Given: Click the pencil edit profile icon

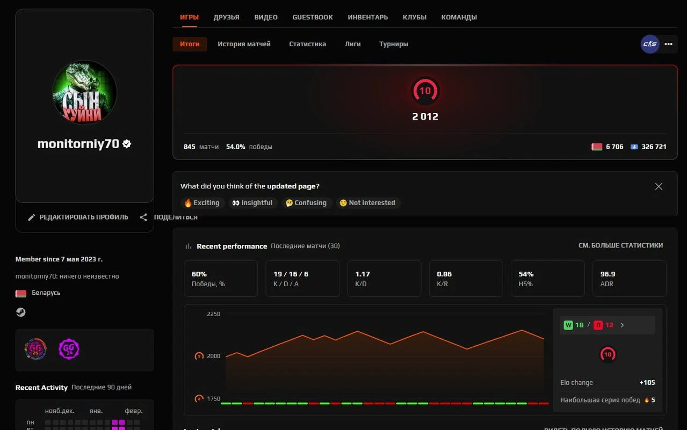Looking at the screenshot, I should click(x=32, y=217).
